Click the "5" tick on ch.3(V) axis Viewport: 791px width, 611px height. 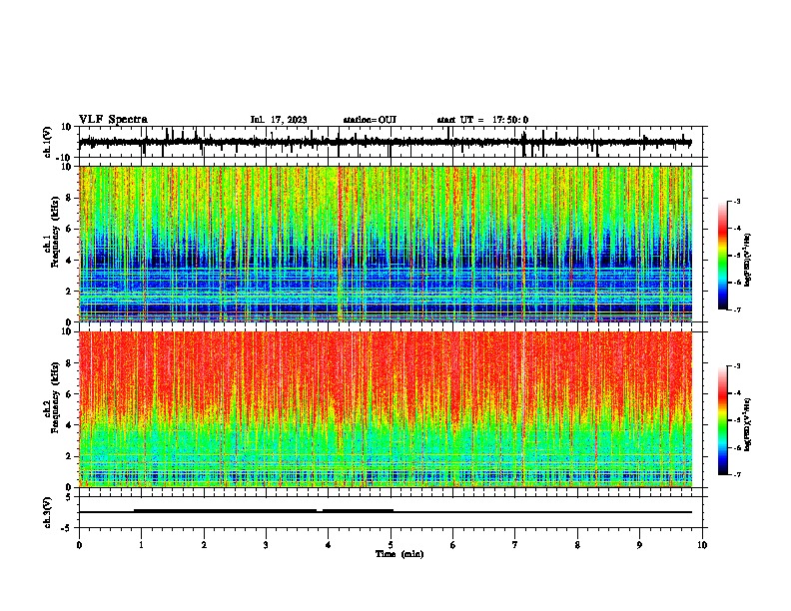[x=70, y=497]
